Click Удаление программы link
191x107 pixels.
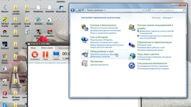click(99, 65)
